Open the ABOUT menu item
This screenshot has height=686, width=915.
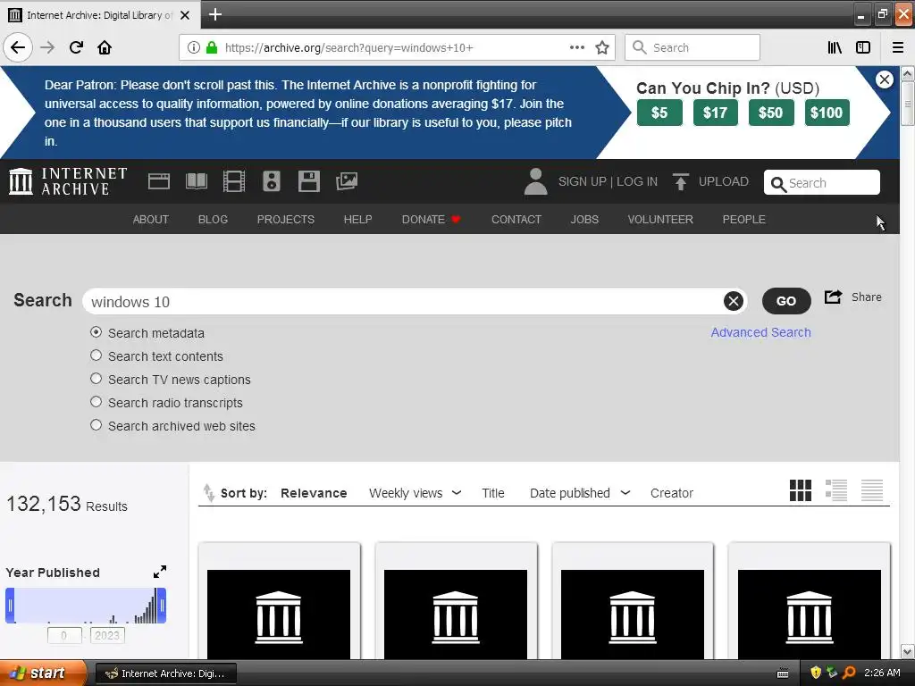[x=150, y=220]
